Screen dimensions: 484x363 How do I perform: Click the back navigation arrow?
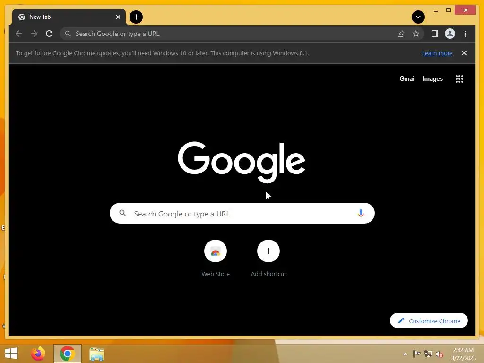pos(19,34)
